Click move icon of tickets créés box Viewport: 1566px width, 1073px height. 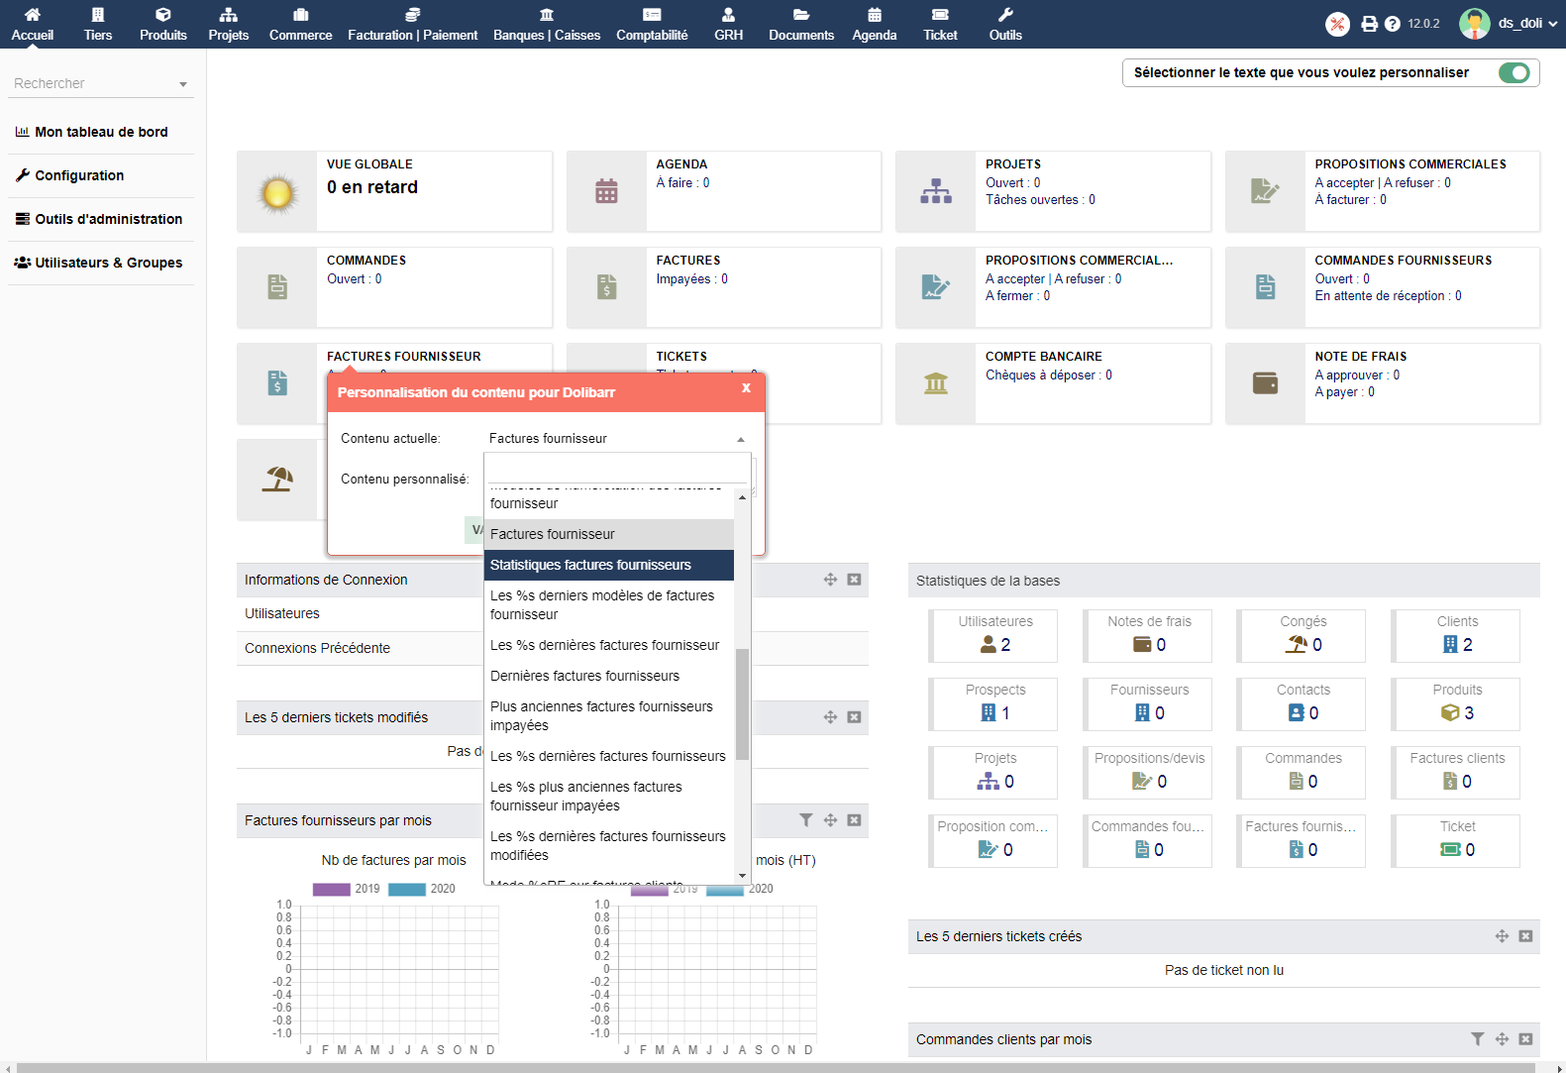pyautogui.click(x=1502, y=936)
